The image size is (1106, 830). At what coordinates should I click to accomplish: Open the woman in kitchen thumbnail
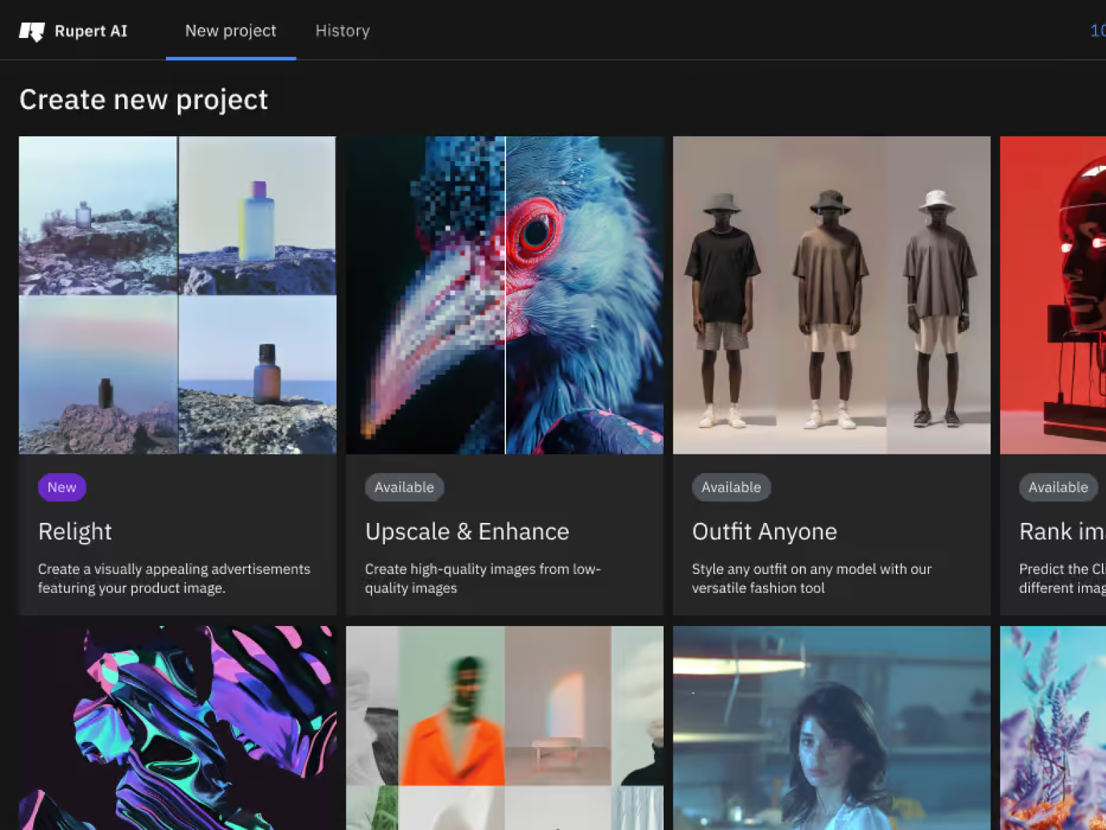click(x=832, y=728)
